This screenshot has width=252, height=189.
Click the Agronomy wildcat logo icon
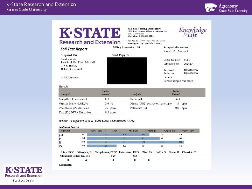click(x=210, y=8)
